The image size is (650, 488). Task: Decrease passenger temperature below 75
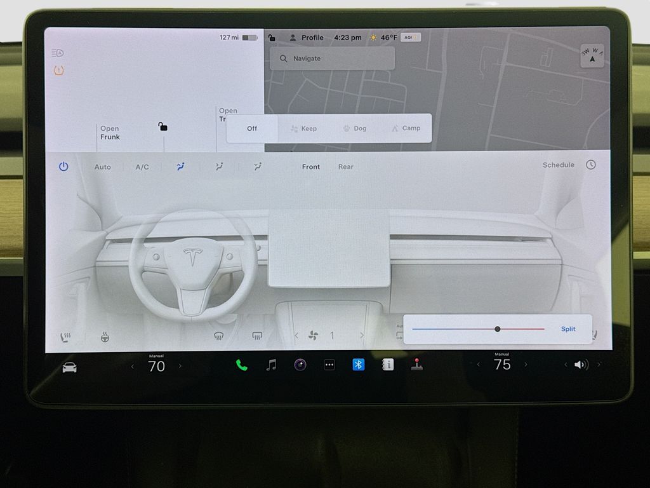479,365
